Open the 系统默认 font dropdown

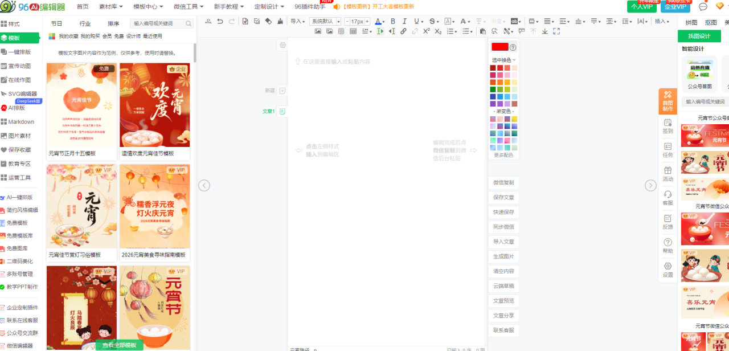coord(325,22)
